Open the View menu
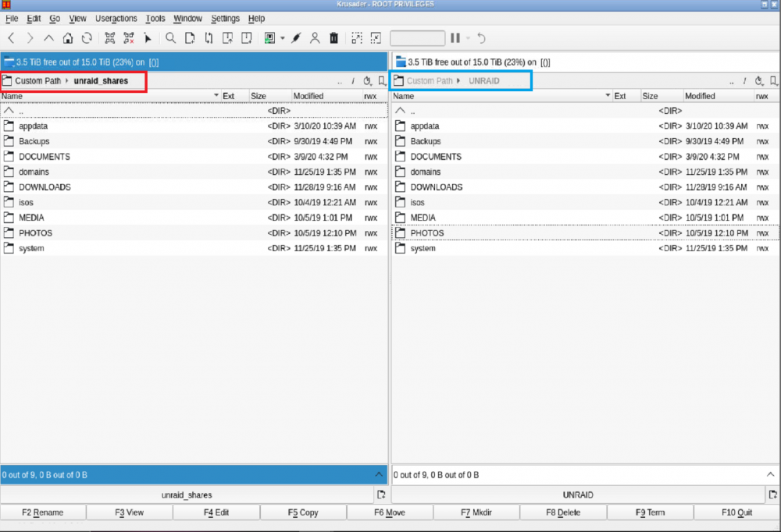The height and width of the screenshot is (532, 781). (77, 19)
